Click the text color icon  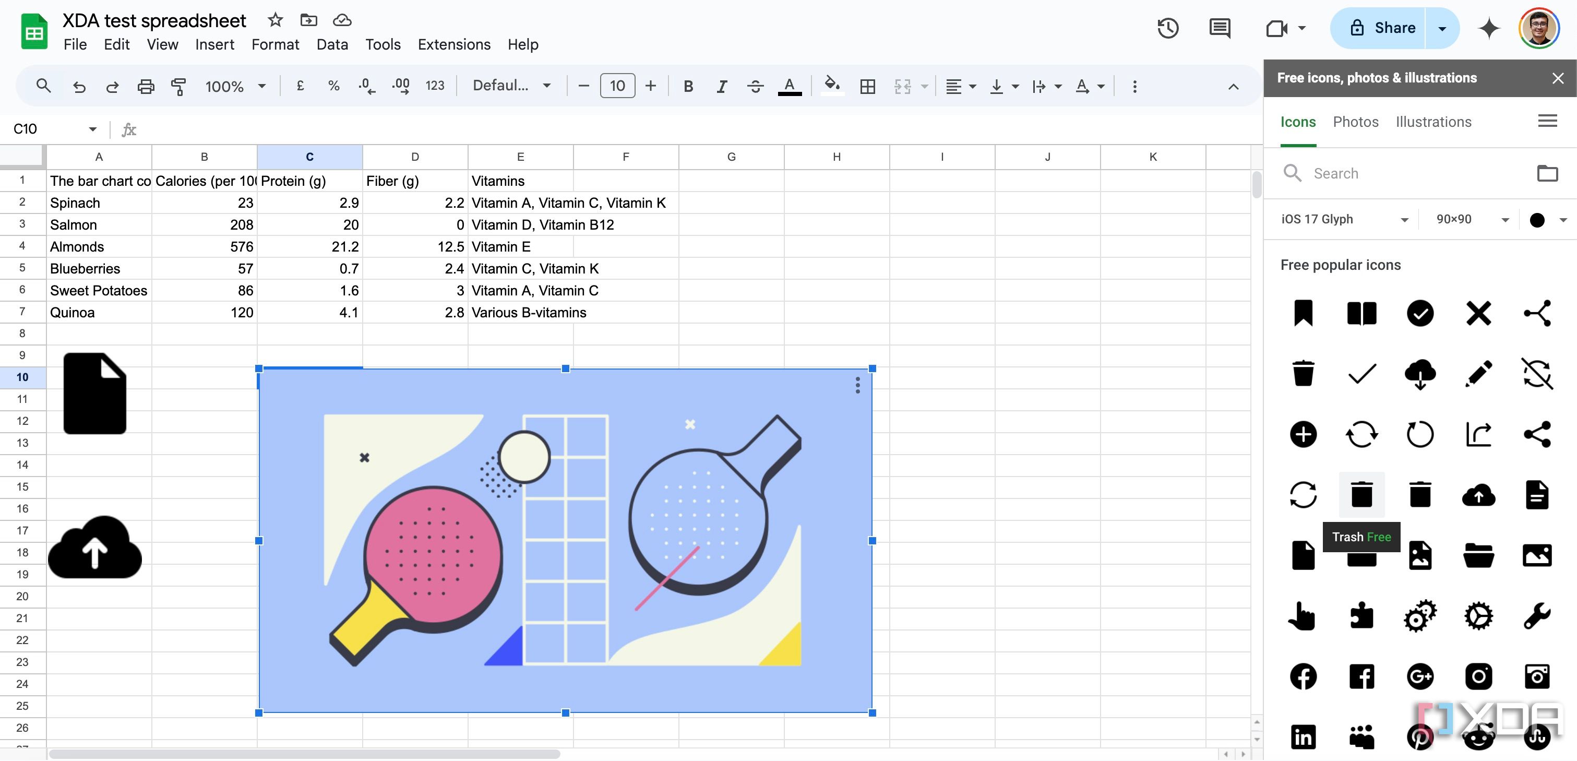click(x=791, y=86)
